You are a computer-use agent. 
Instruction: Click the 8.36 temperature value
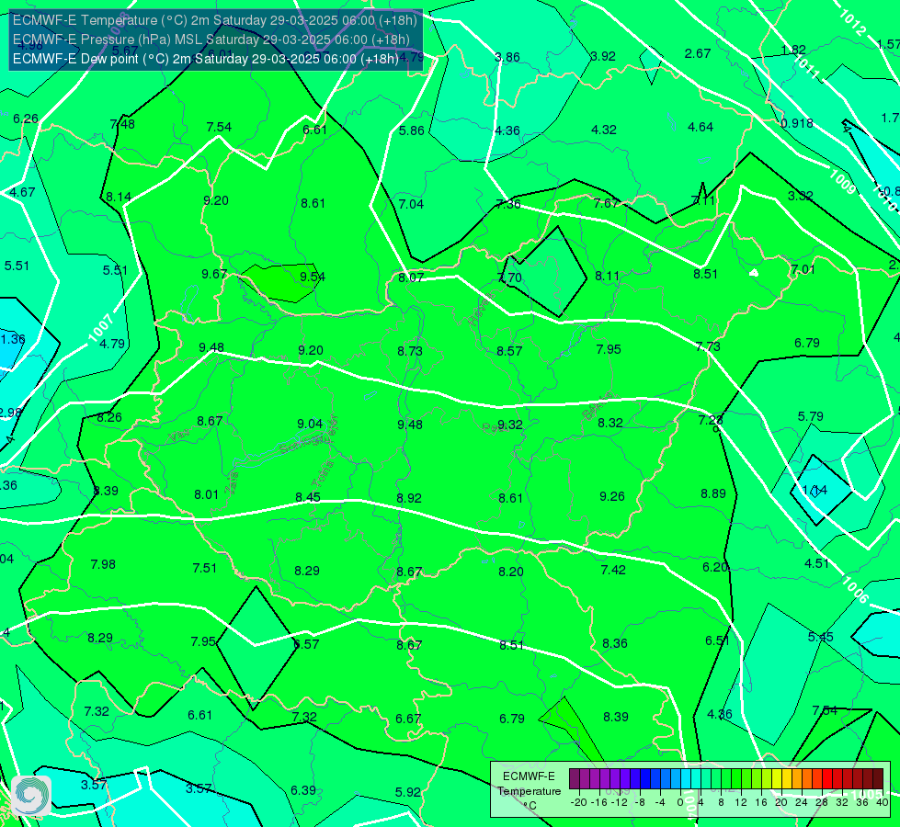click(615, 643)
